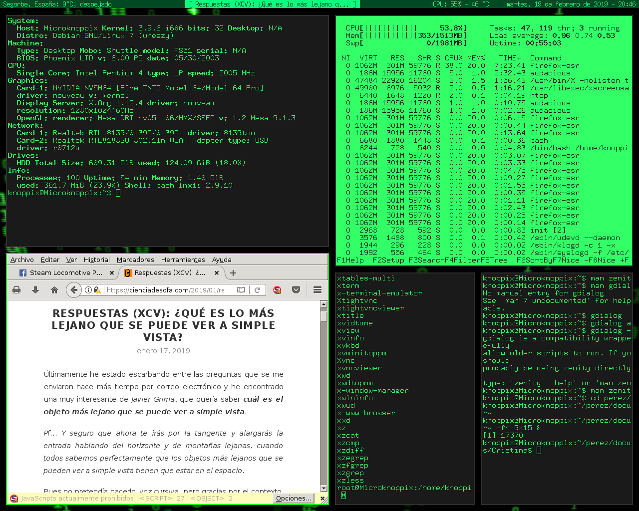
Task: Open the Firefox downloads arrow icon
Action: click(35, 290)
